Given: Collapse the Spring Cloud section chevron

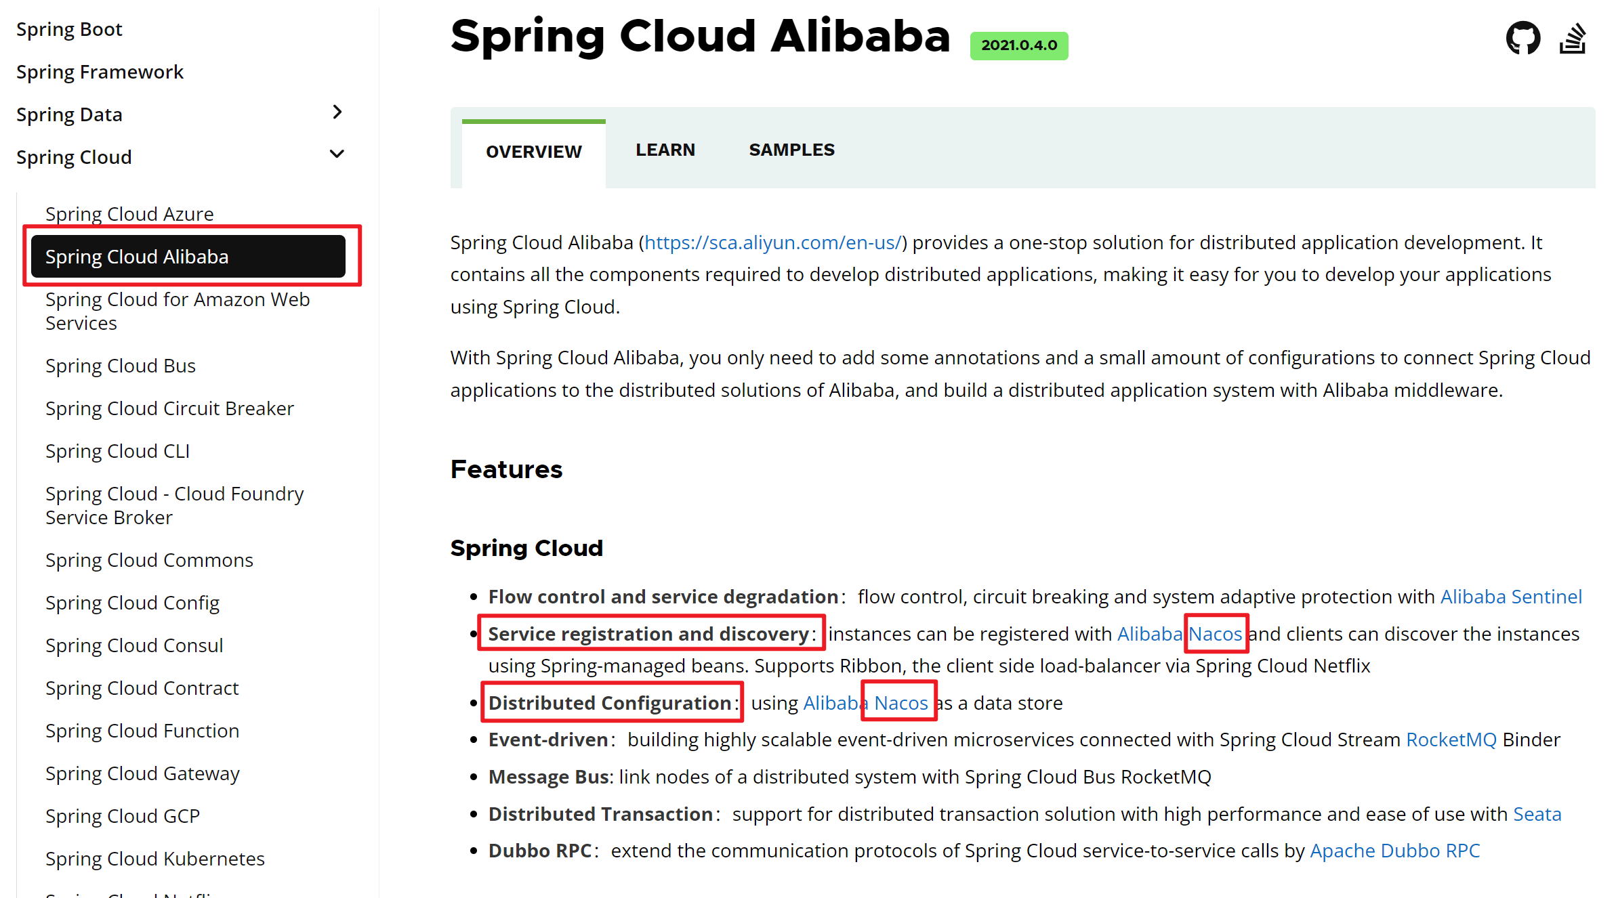Looking at the screenshot, I should tap(337, 154).
